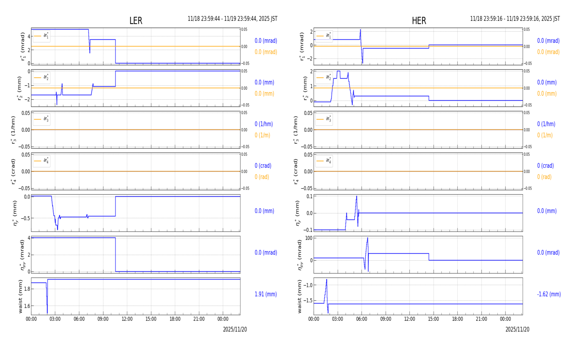Click the HER 0 (1/m) readout
565x346 pixels.
[545, 135]
